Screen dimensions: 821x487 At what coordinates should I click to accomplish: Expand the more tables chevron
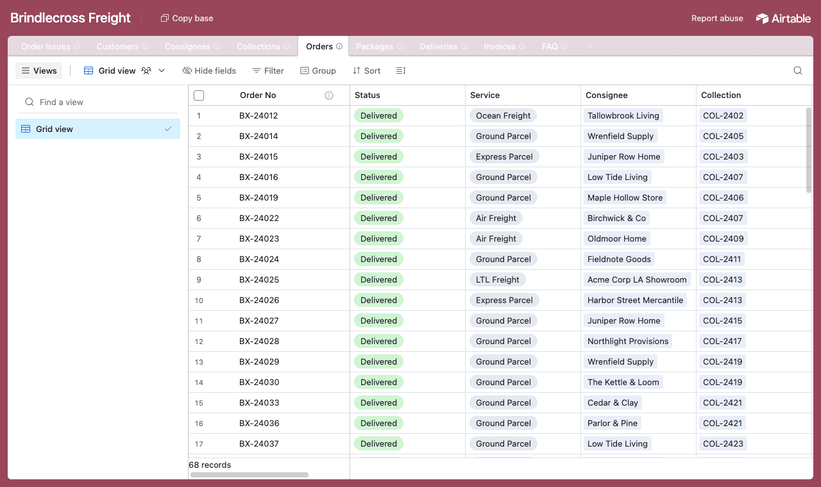pyautogui.click(x=589, y=46)
